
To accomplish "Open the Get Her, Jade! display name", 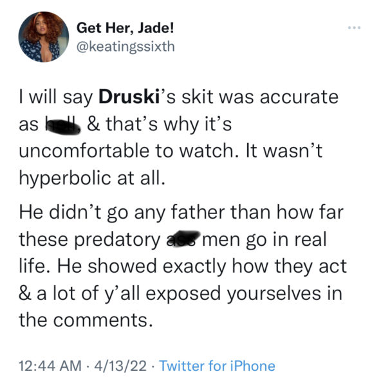I will 125,28.
